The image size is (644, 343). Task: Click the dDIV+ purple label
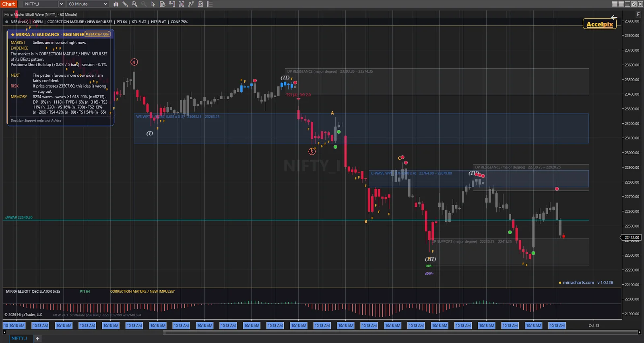click(429, 274)
